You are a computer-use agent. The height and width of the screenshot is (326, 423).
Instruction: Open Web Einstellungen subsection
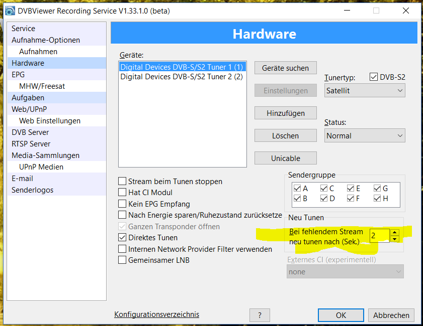click(x=57, y=121)
